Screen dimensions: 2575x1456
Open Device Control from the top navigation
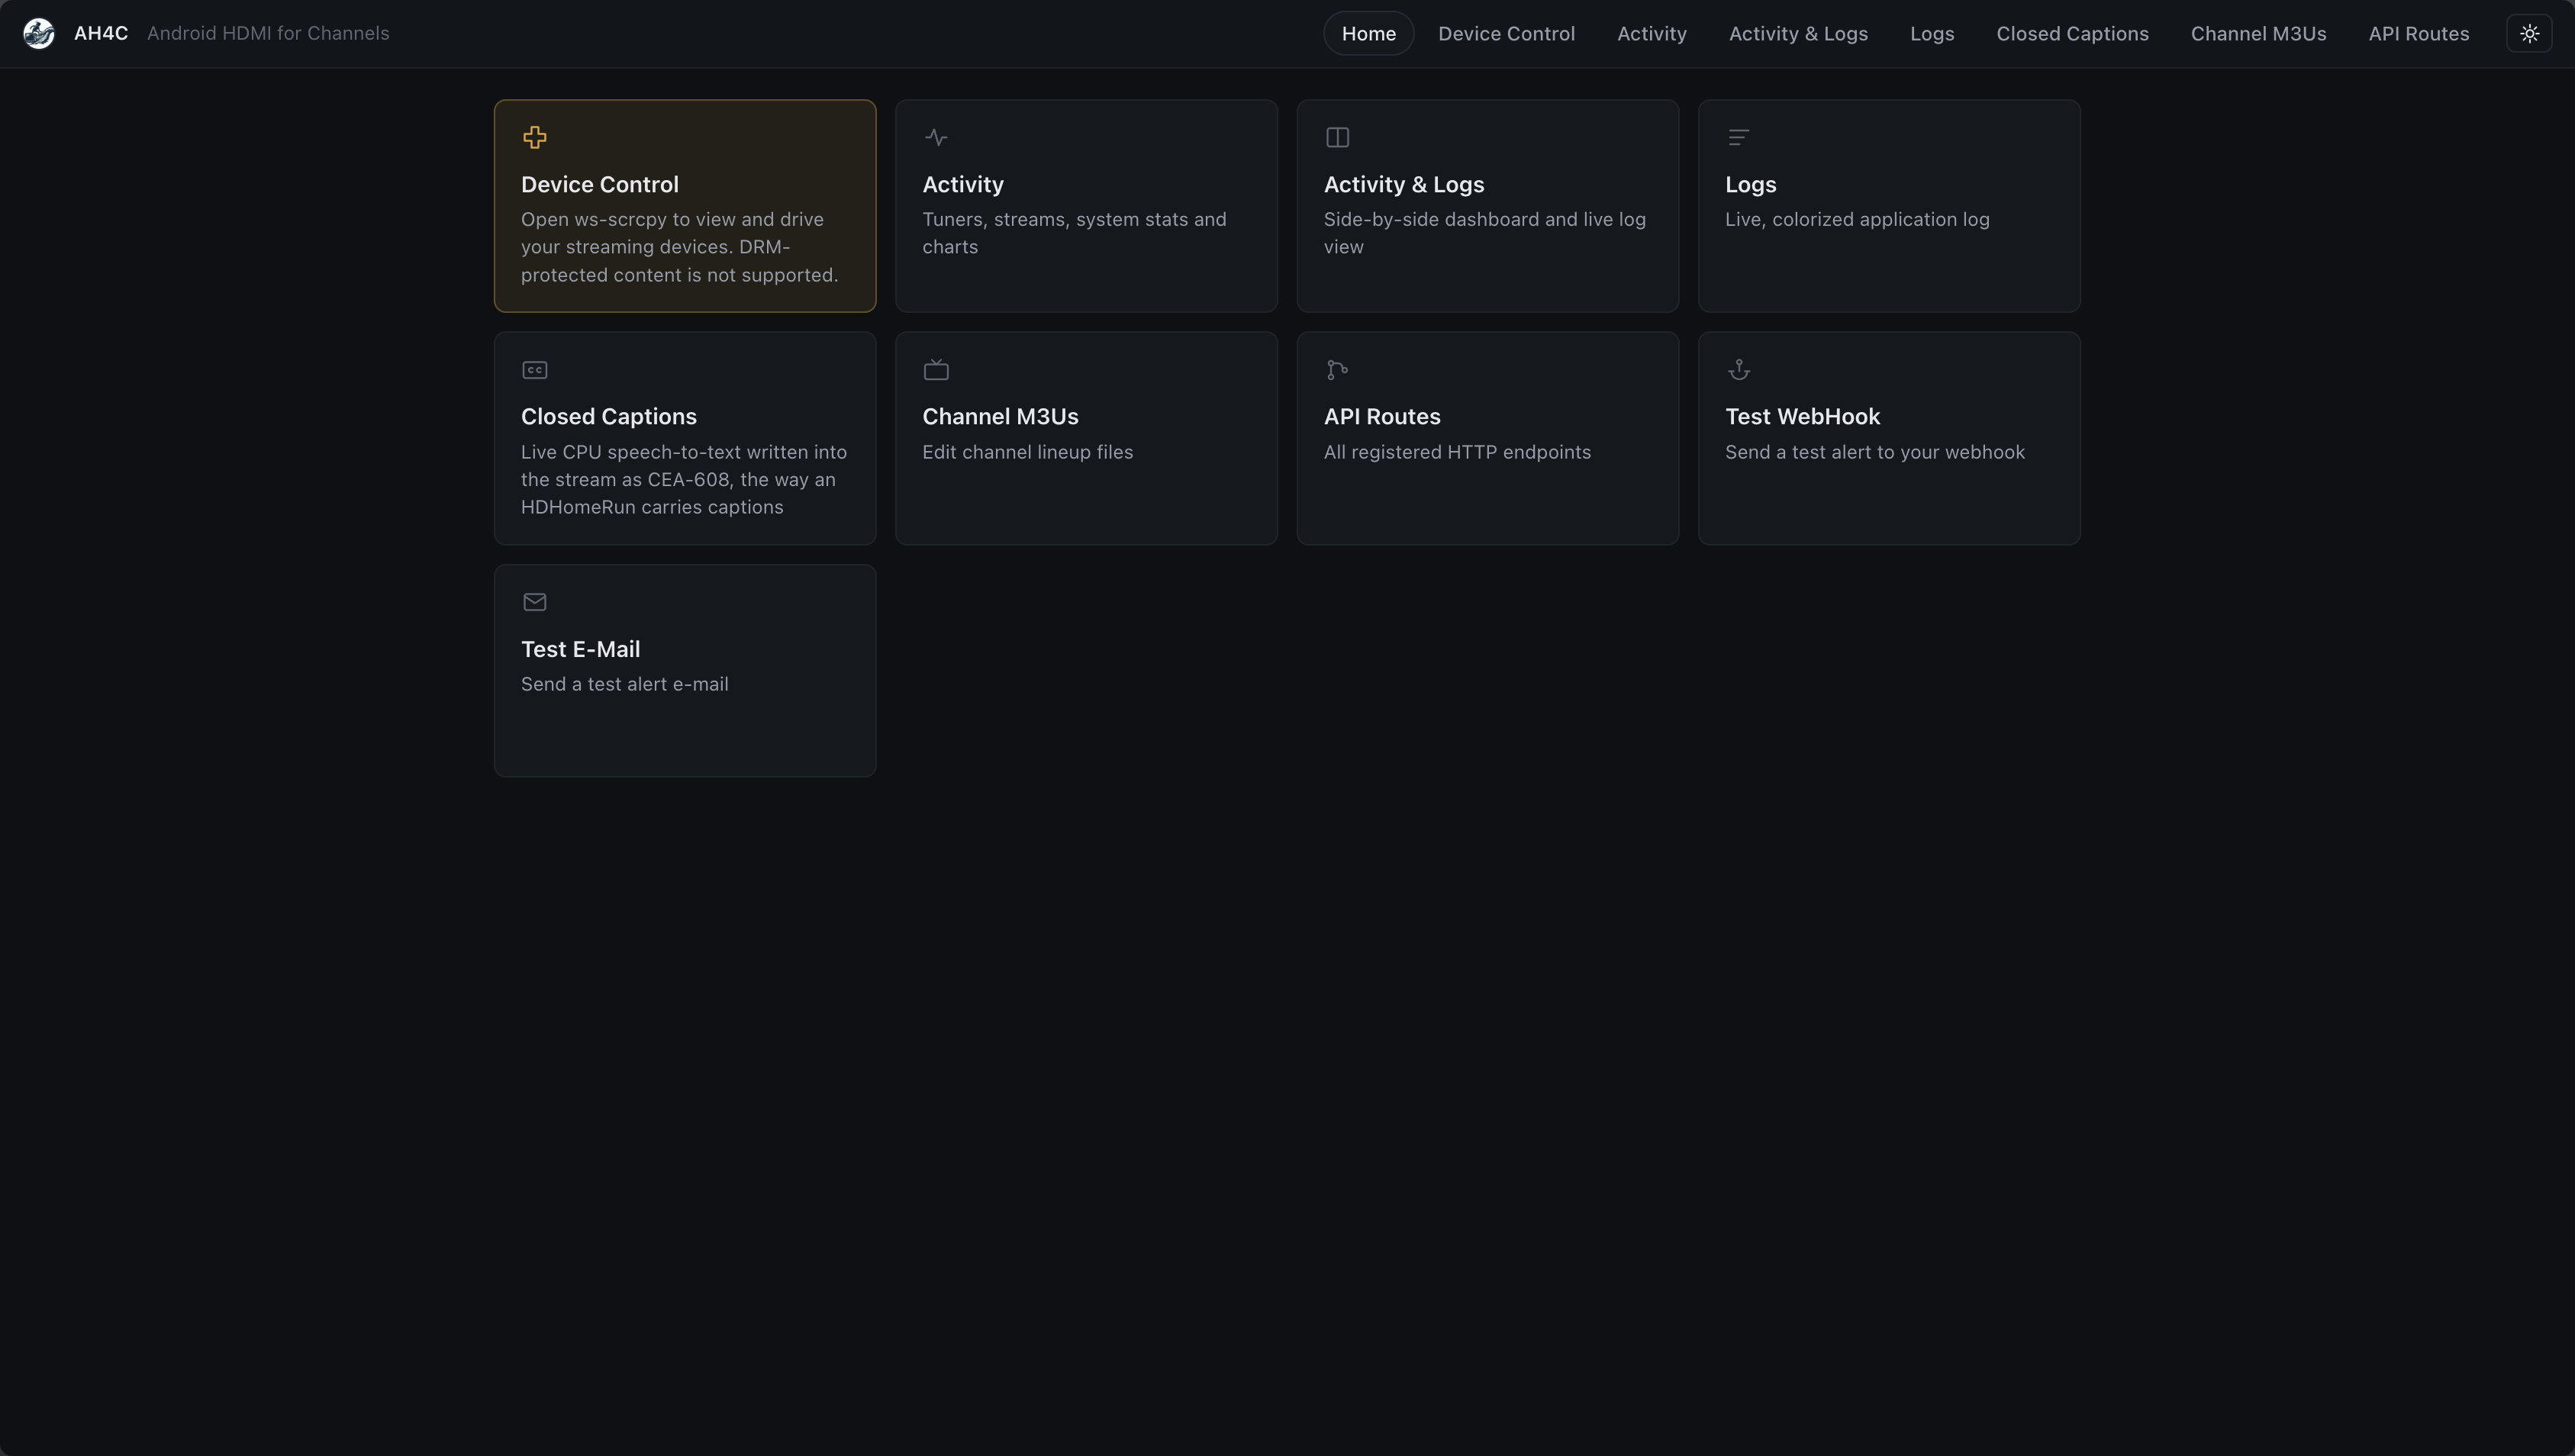(x=1506, y=33)
